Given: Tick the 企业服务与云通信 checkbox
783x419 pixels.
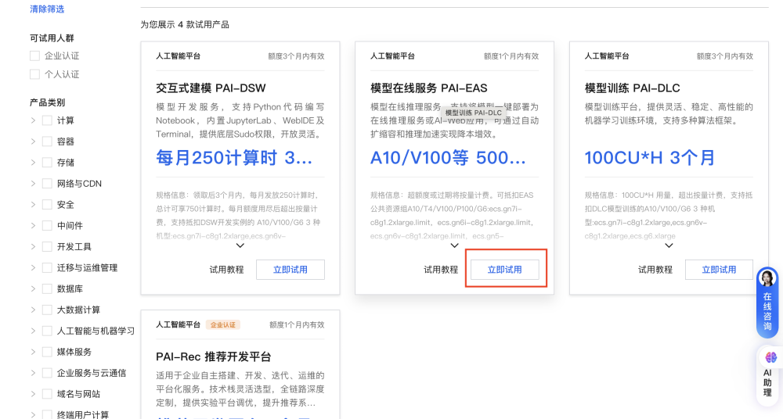Looking at the screenshot, I should [x=47, y=373].
